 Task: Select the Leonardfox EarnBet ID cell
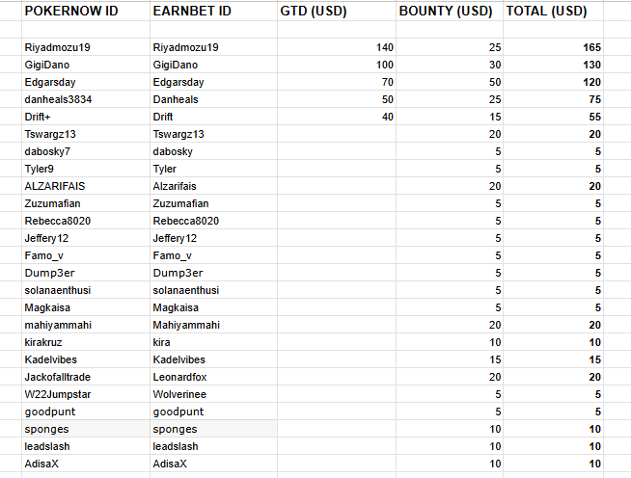(212, 377)
